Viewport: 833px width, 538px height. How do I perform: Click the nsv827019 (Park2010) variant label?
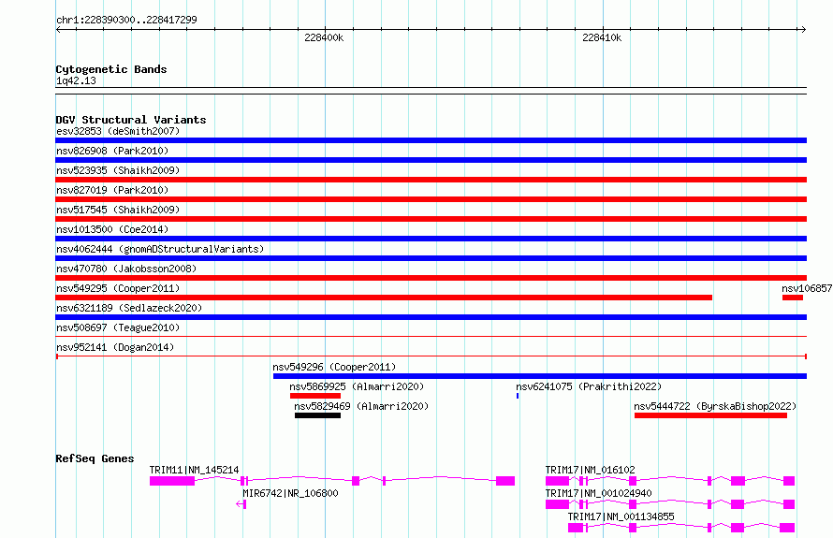(112, 190)
